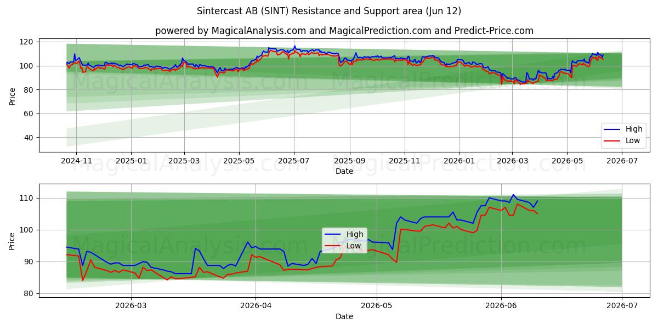Click the upper chart x-axis label '2026-01'
The width and height of the screenshot is (658, 329).
click(x=460, y=161)
